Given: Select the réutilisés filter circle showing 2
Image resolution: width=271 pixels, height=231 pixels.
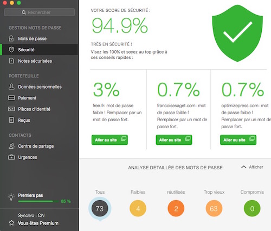Looking at the screenshot, I should point(176,208).
